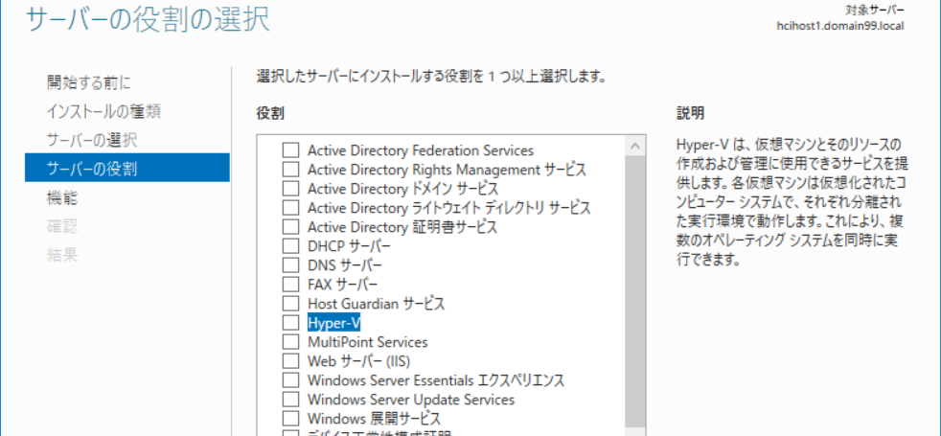The width and height of the screenshot is (941, 436).
Task: Switch to サーバーの選択 step
Action: point(92,140)
